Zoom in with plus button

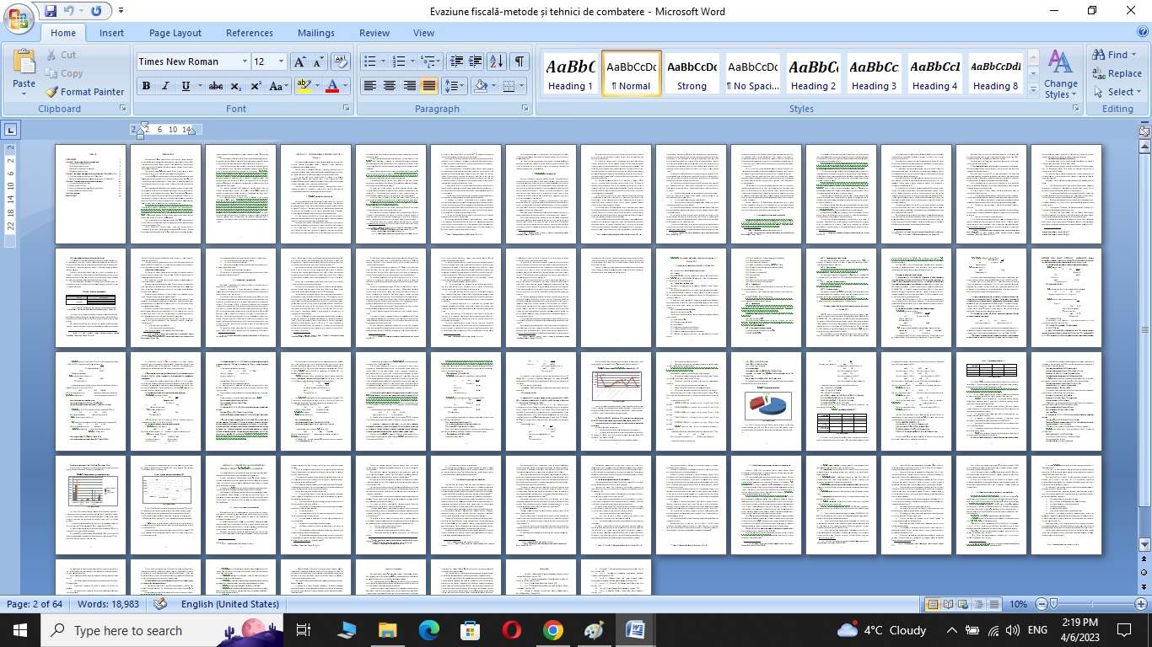tap(1141, 604)
